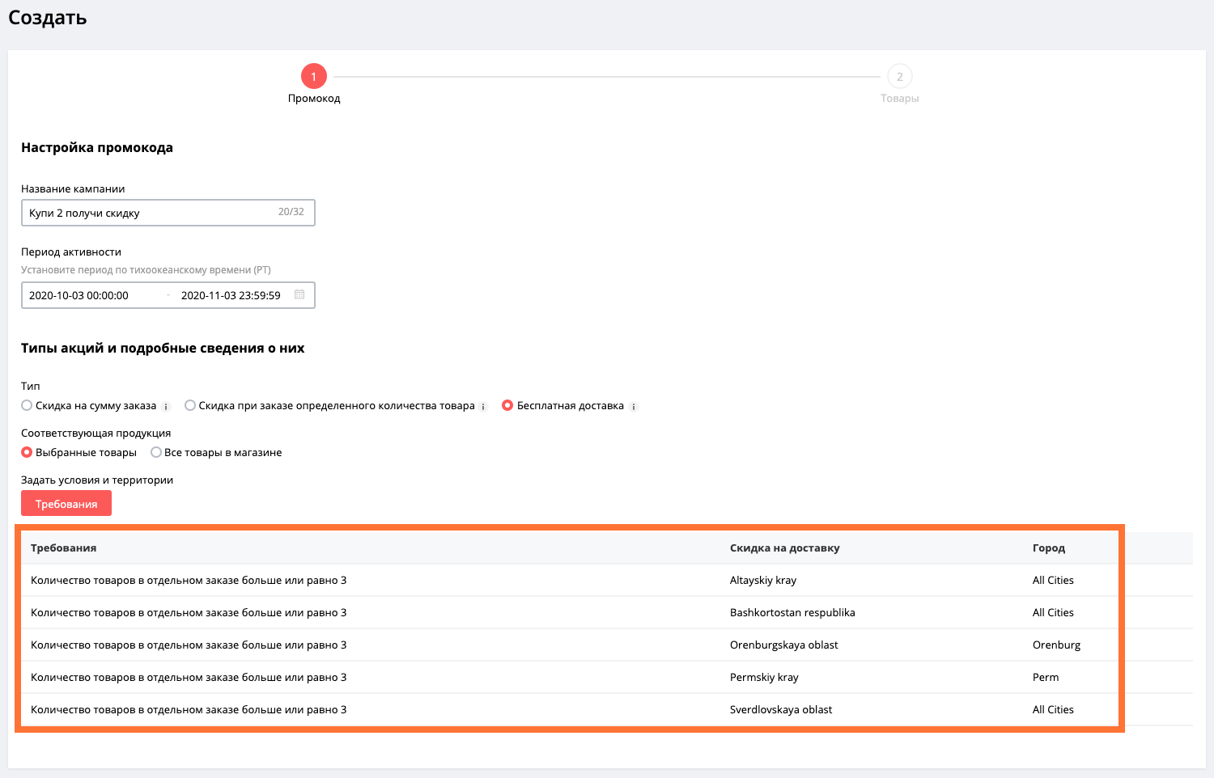Select Скидка при заказе определенного количества товара

click(190, 405)
